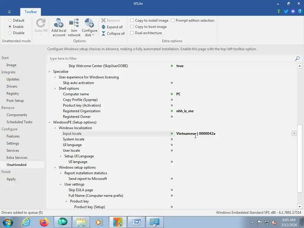Screen dimensions: 304x228
Task: Go to the Apply page
Action: [11, 179]
